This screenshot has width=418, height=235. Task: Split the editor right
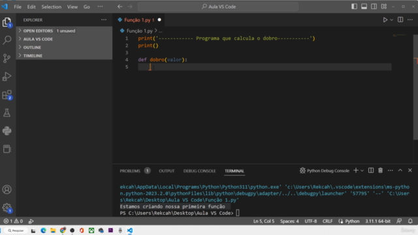click(x=400, y=20)
